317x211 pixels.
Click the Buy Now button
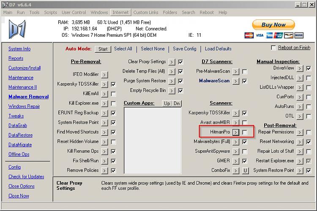(x=273, y=25)
